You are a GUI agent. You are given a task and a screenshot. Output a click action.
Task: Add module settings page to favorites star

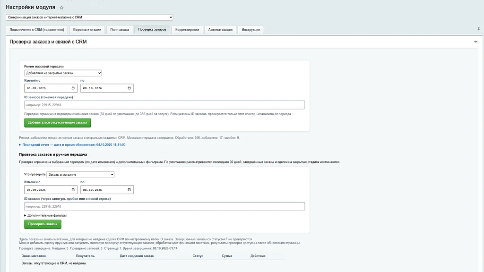tap(61, 8)
